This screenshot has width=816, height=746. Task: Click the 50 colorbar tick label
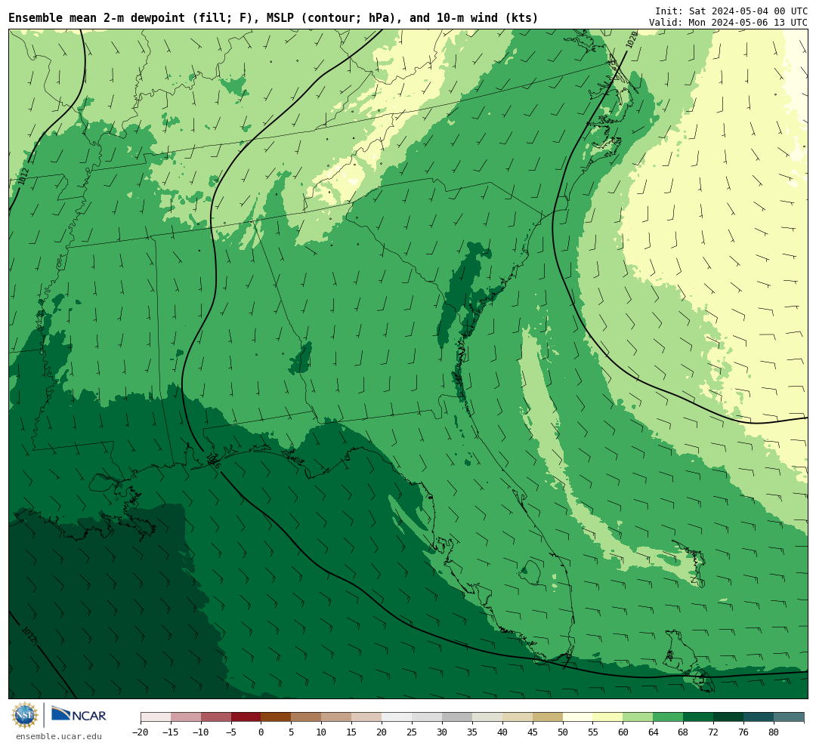[x=563, y=732]
